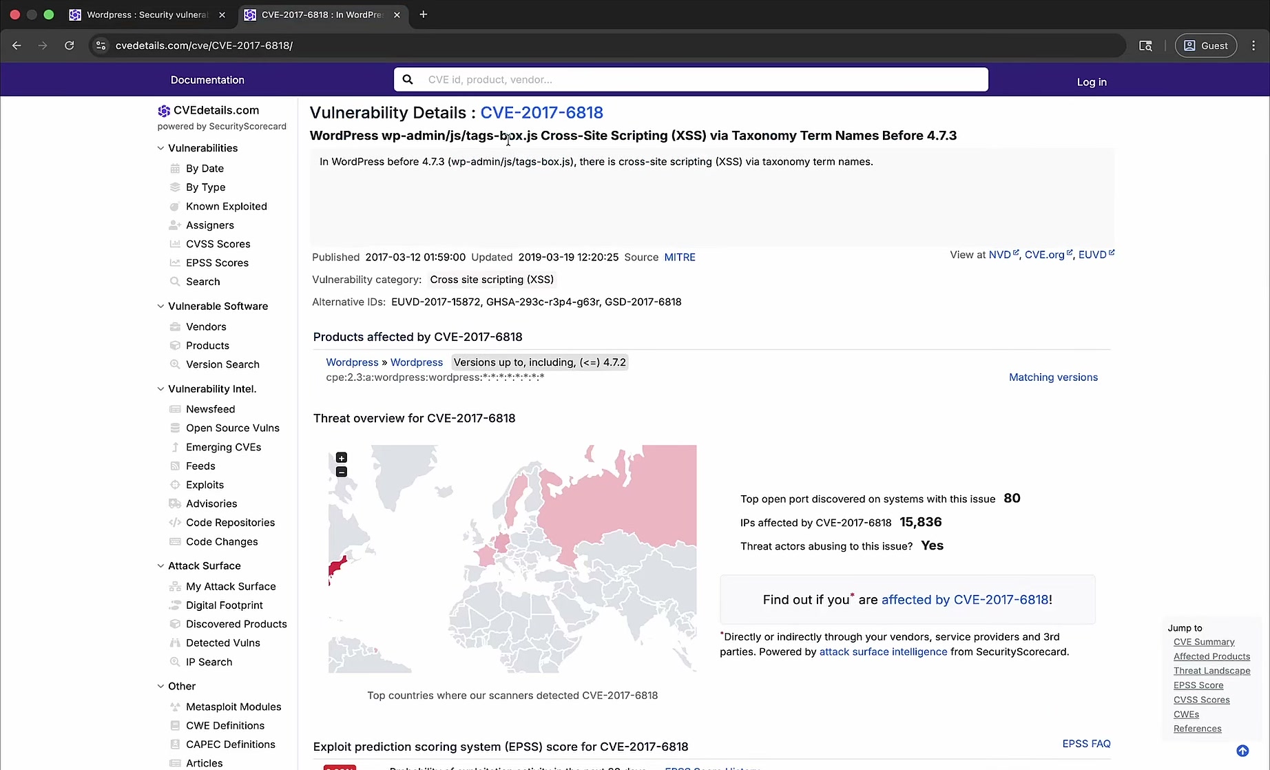Click the Metasploit Modules icon

(x=175, y=707)
